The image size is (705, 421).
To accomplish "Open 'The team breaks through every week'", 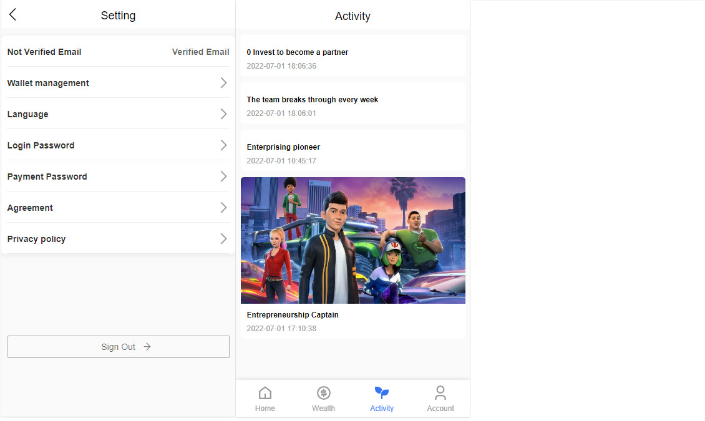I will click(x=313, y=100).
